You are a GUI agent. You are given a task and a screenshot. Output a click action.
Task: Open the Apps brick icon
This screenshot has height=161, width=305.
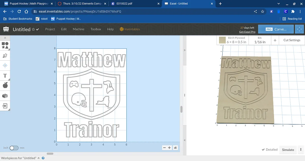tap(5, 96)
